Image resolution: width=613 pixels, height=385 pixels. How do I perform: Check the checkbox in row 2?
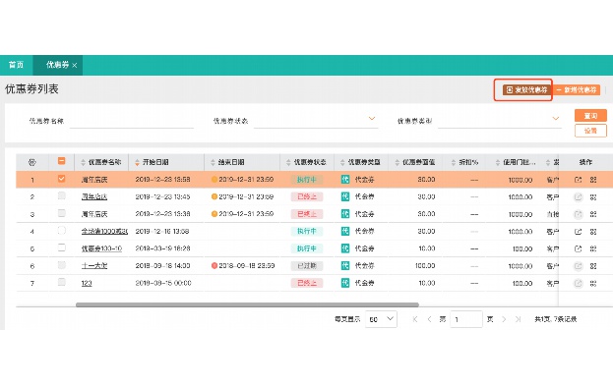[x=61, y=195]
